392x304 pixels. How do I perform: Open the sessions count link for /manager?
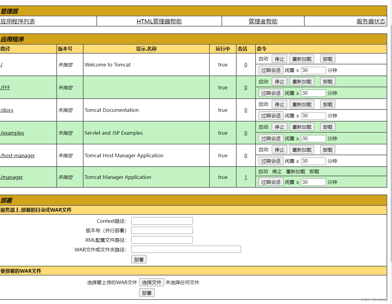(x=246, y=177)
